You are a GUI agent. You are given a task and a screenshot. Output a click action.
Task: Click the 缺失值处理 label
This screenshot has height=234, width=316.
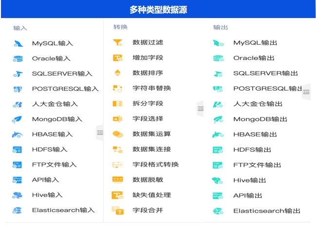click(x=151, y=195)
